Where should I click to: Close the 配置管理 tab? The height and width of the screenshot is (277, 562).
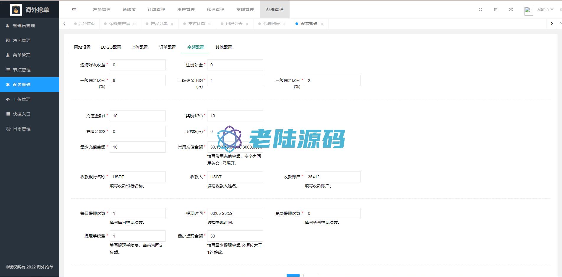click(322, 24)
